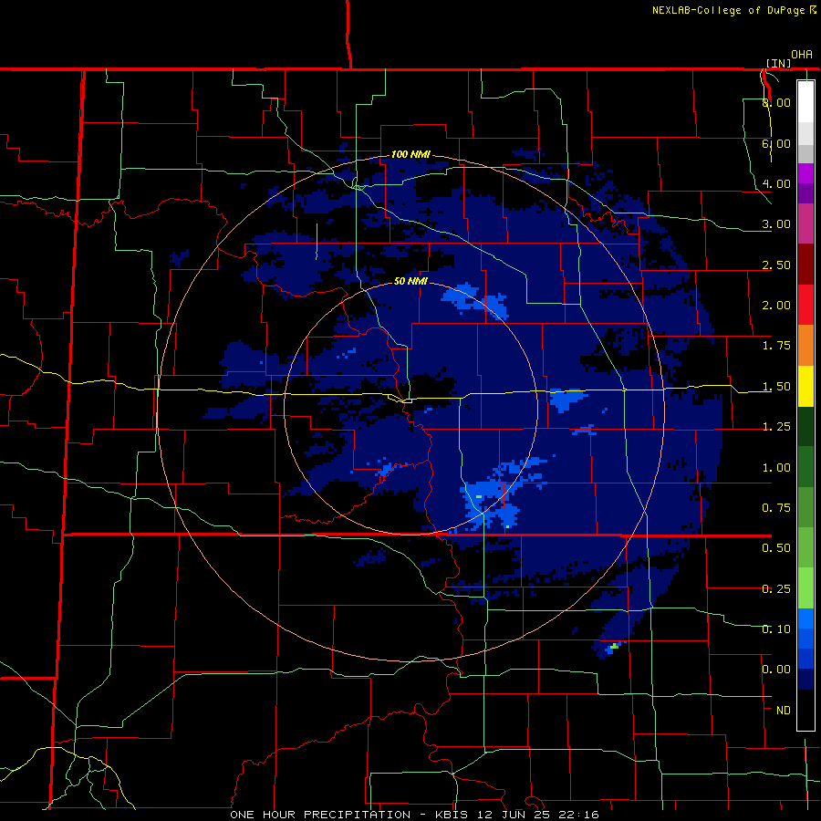Click the 8.00 scale value

(x=776, y=102)
